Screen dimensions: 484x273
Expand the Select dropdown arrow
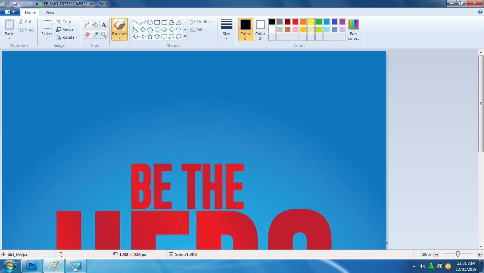pyautogui.click(x=47, y=38)
